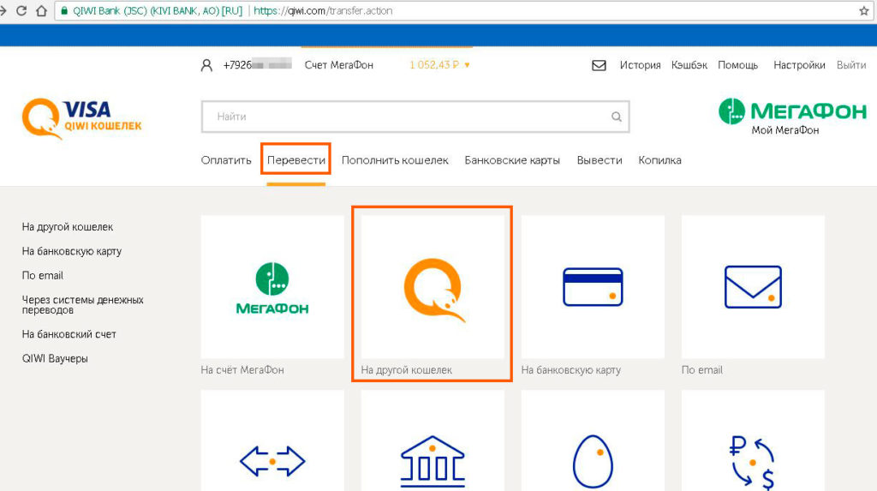Screen dimensions: 877x491
Task: Select sidebar item На банковский счет
Action: pyautogui.click(x=69, y=334)
